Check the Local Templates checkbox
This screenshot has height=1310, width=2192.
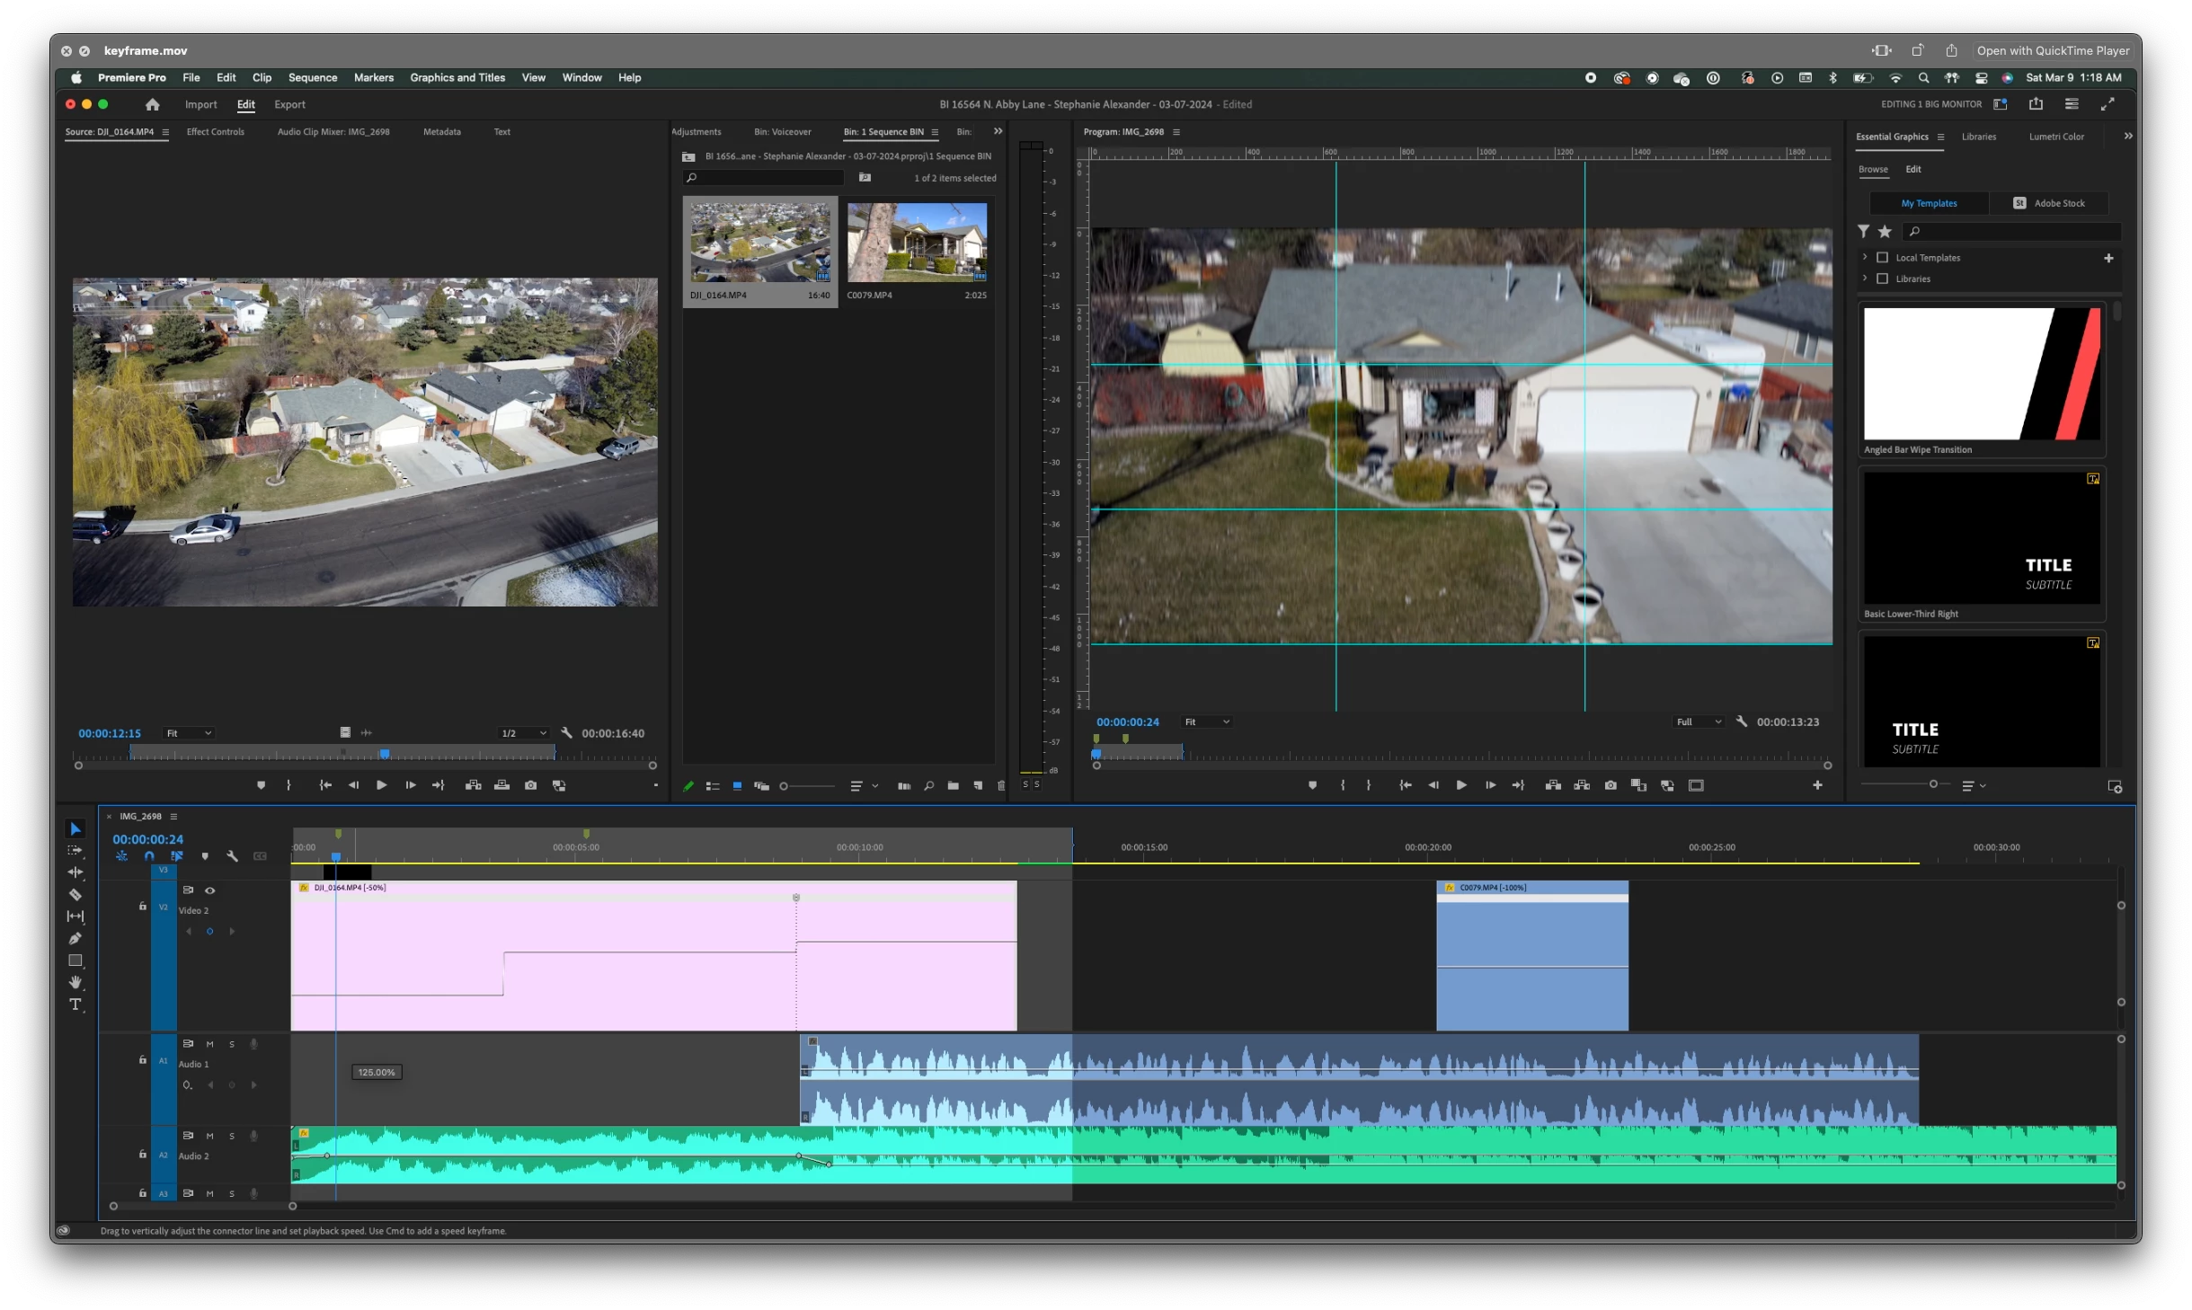[x=1882, y=258]
